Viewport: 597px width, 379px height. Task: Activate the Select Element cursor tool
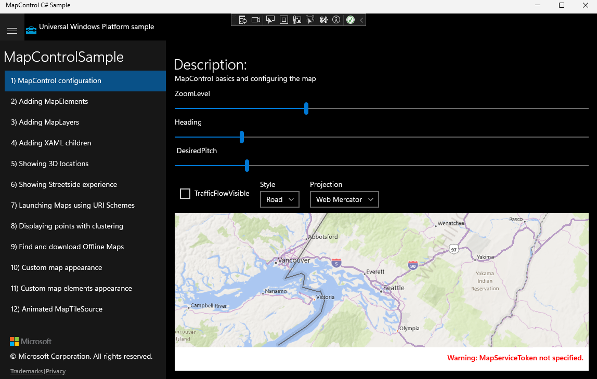click(270, 20)
